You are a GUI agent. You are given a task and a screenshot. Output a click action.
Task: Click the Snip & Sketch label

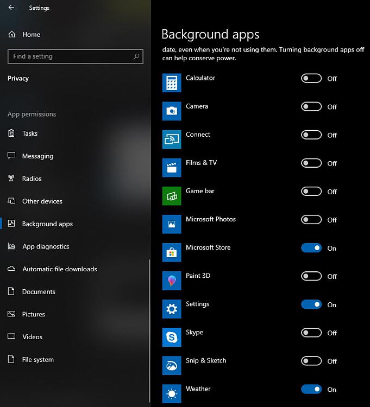point(206,360)
